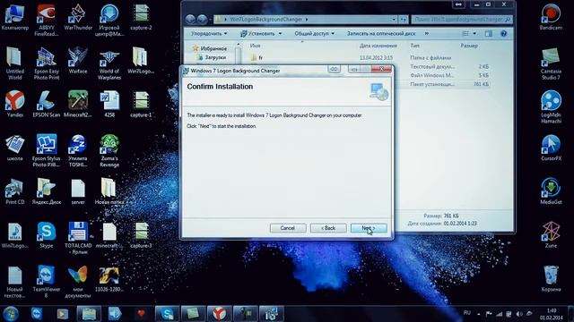Click the RU language indicator in tray
Viewport: 574px width, 322px height.
tap(467, 313)
